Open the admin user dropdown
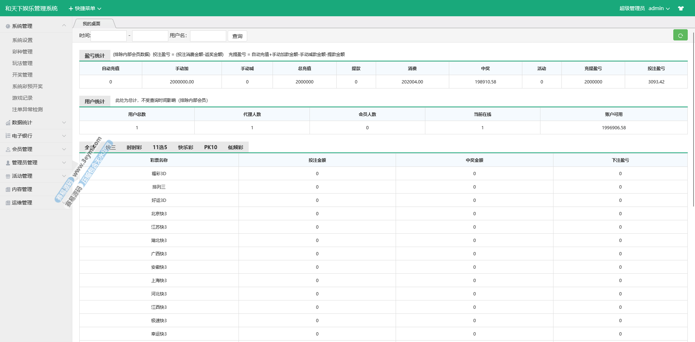 659,8
